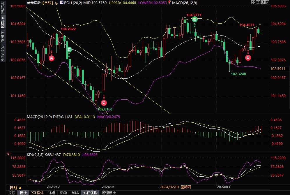Click the green 卖 marker near 104.9771
290x195 pixels.
(195, 20)
